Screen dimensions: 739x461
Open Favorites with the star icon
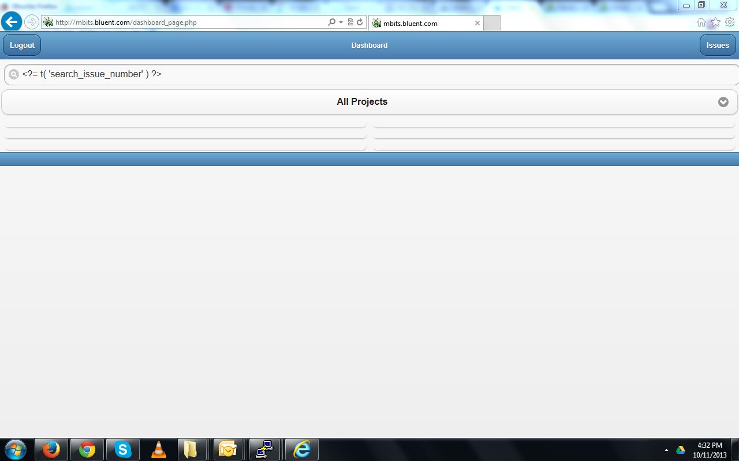tap(715, 22)
